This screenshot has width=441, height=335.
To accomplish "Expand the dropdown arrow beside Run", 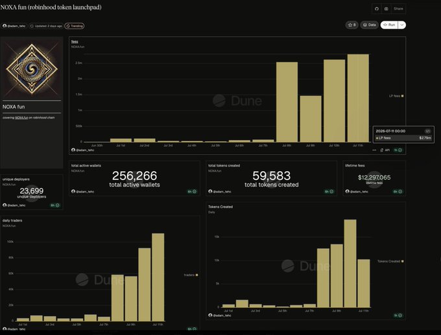I will [x=402, y=25].
